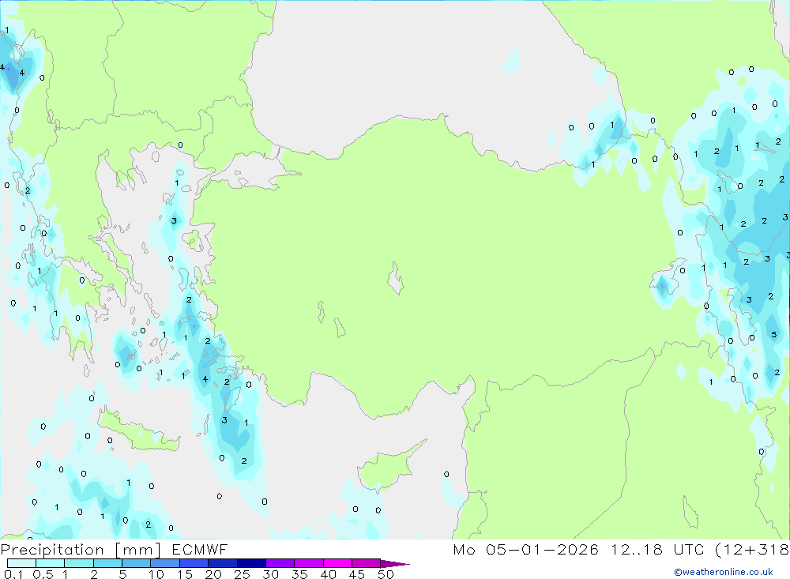The width and height of the screenshot is (790, 579).
Task: Click the above-50 arrow tip of legend
Action: (394, 564)
